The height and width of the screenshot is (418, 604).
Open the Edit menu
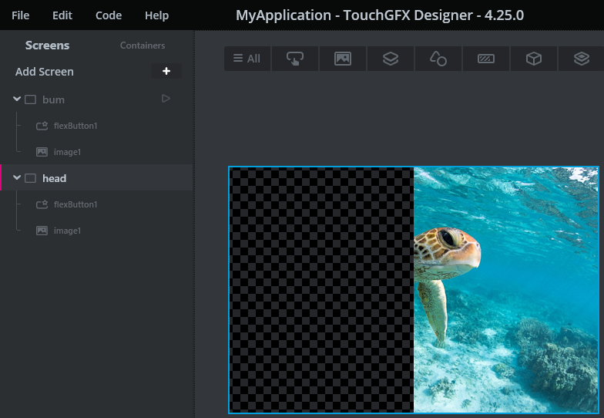pyautogui.click(x=62, y=15)
